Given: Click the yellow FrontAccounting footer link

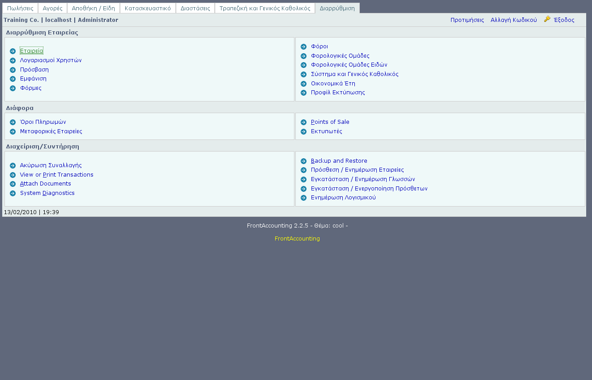Looking at the screenshot, I should click(297, 239).
